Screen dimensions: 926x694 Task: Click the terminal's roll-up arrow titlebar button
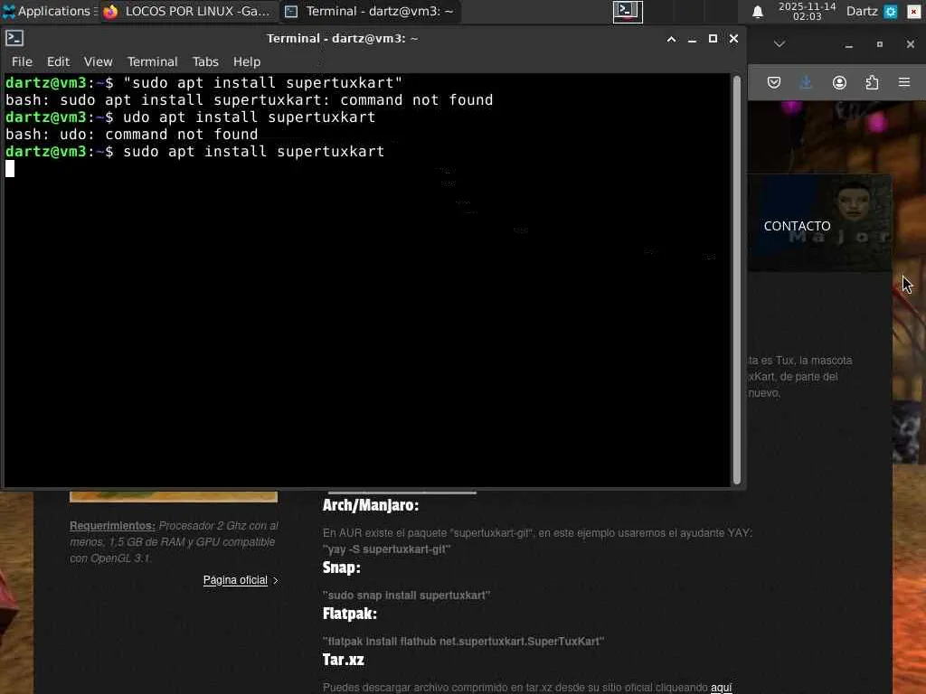pyautogui.click(x=671, y=39)
